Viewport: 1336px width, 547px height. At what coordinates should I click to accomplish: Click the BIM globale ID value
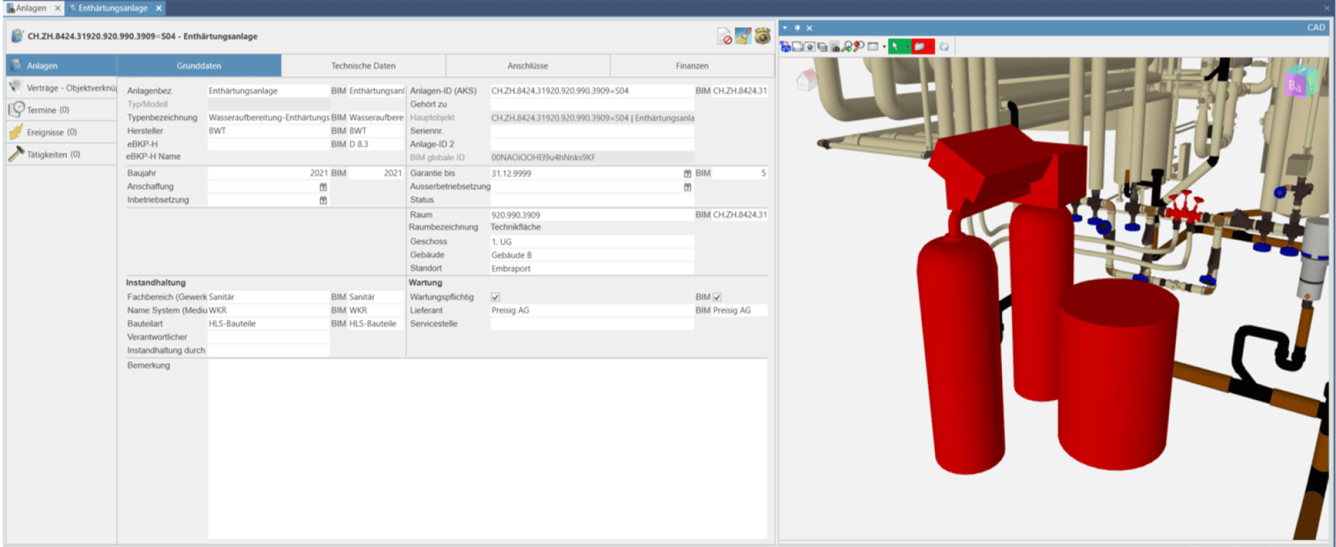[x=592, y=157]
